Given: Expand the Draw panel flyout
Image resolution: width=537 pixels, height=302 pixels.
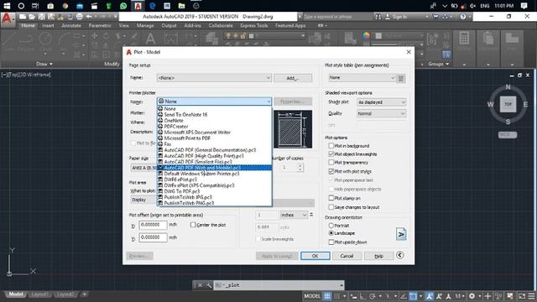Looking at the screenshot, I should click(44, 64).
